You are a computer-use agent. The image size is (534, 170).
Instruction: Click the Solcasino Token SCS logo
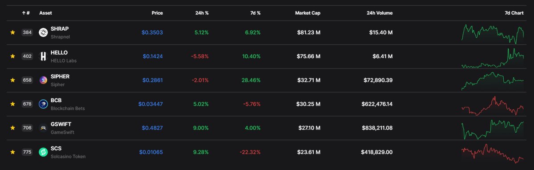pos(43,152)
